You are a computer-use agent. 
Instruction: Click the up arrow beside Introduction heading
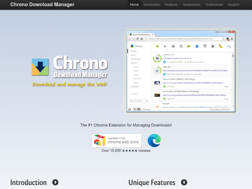tap(55, 182)
